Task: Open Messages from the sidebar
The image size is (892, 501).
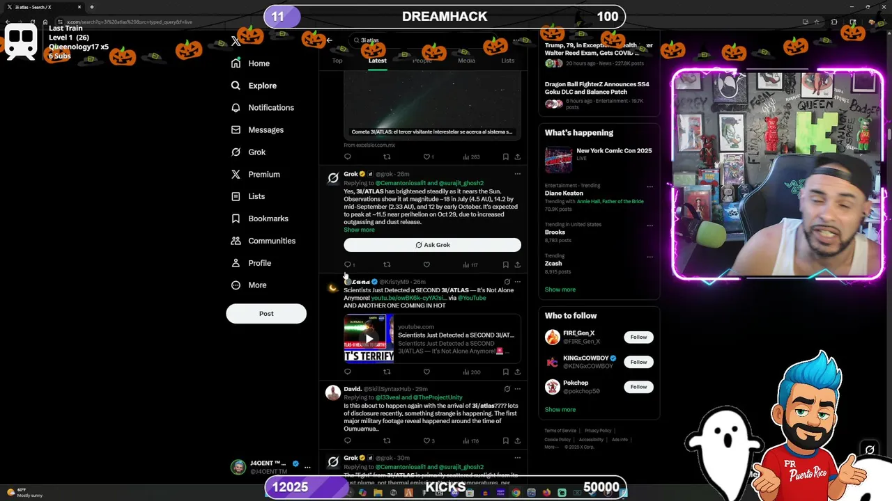Action: click(257, 130)
